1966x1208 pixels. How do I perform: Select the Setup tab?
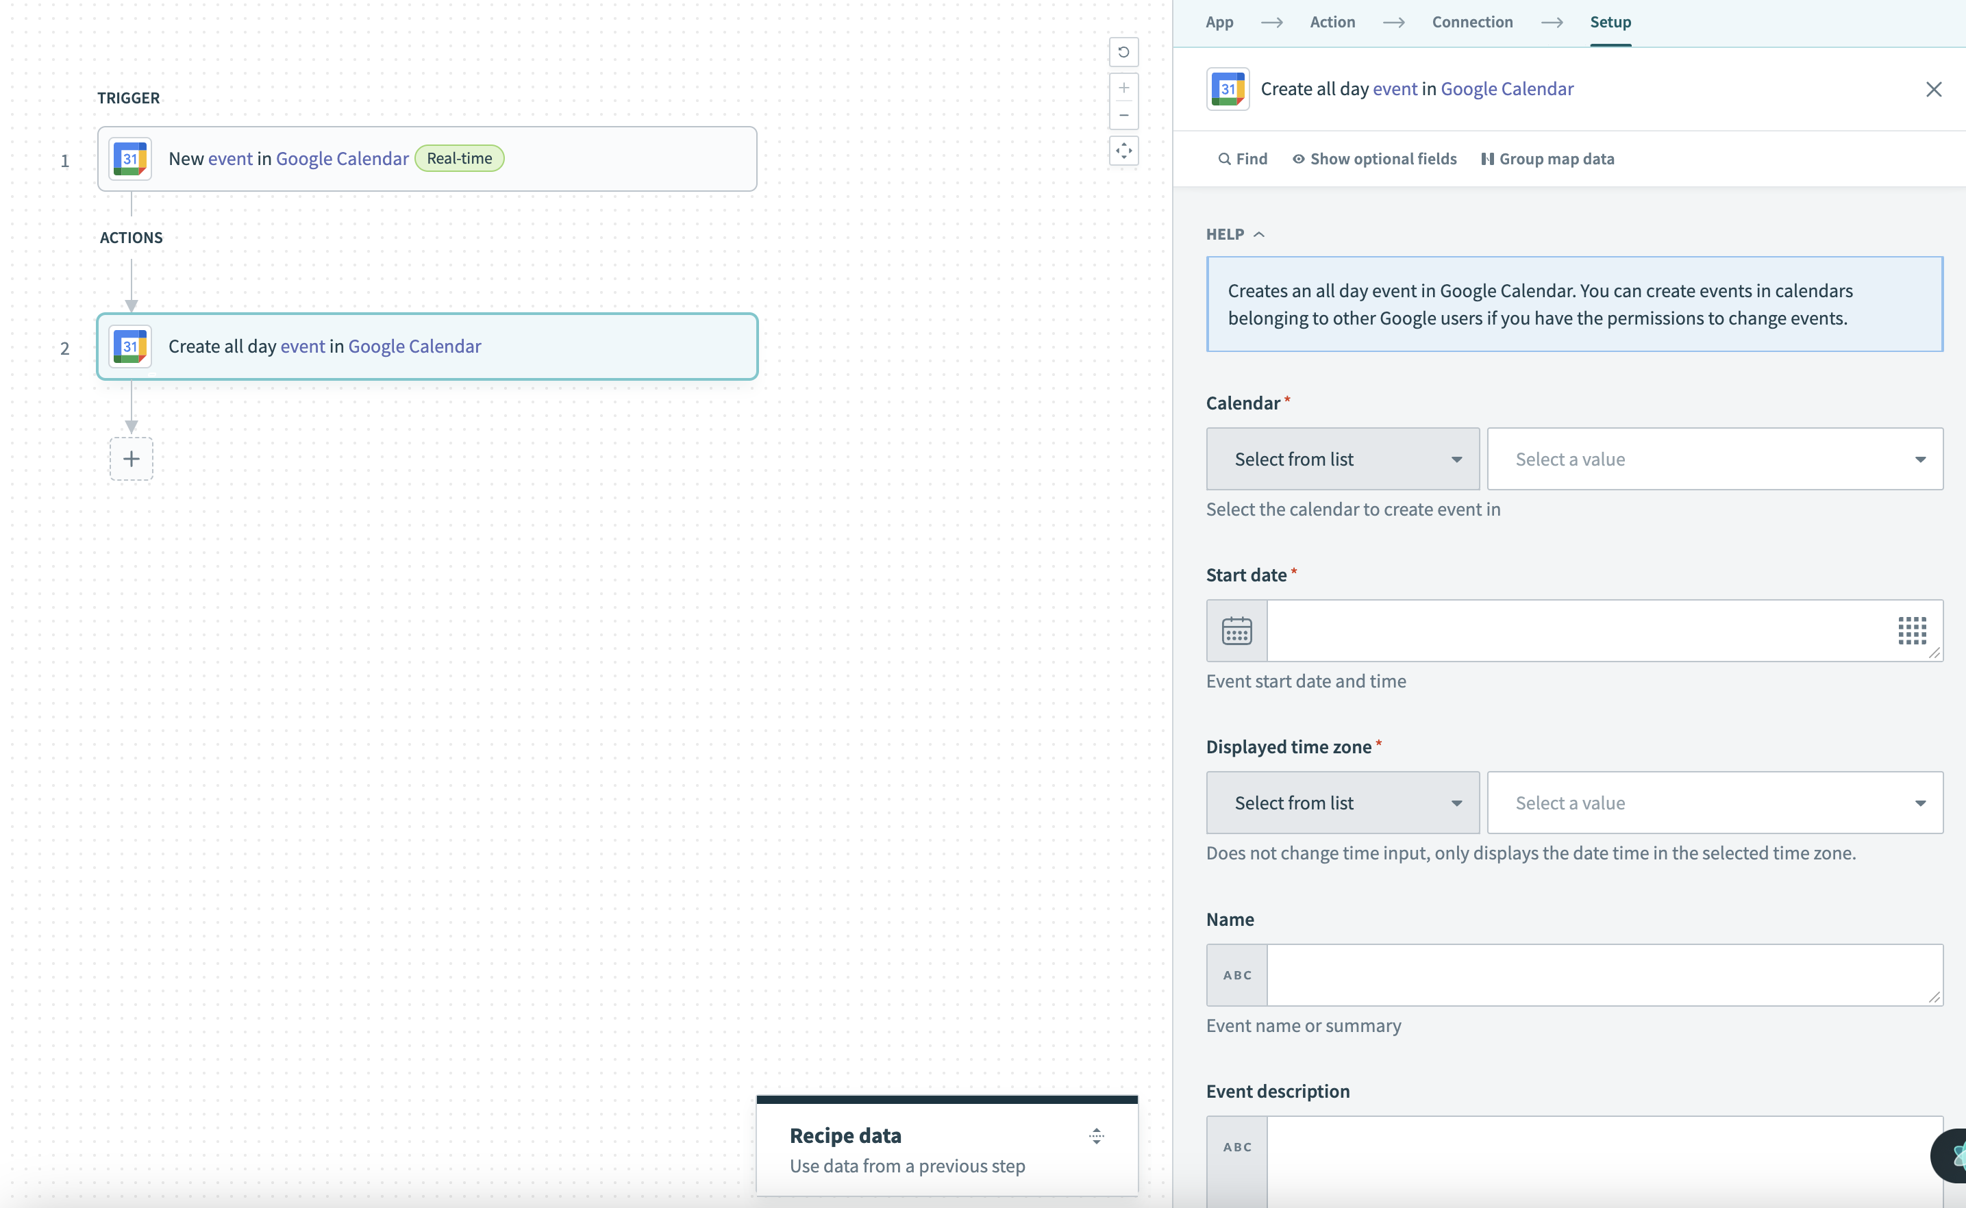tap(1610, 23)
